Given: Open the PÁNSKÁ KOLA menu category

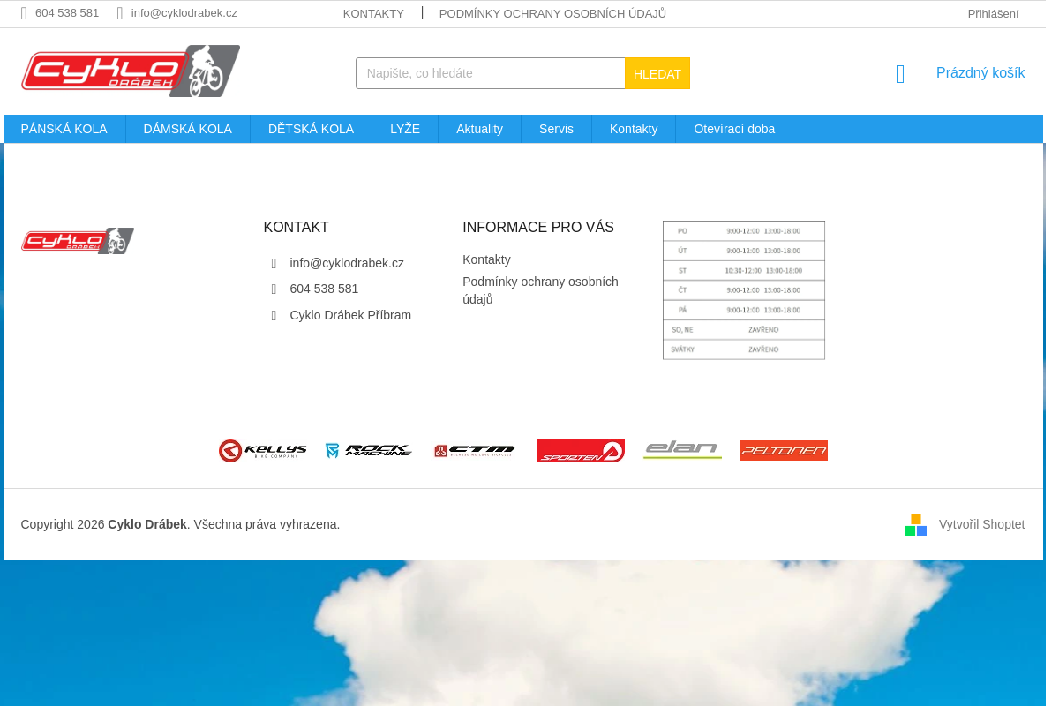Looking at the screenshot, I should tap(64, 129).
